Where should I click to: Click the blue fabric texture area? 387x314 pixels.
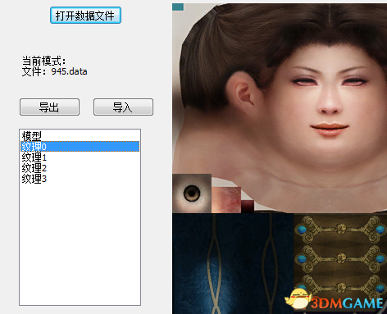(x=233, y=264)
